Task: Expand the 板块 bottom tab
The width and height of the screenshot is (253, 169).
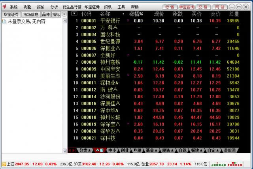Action: [x=197, y=150]
